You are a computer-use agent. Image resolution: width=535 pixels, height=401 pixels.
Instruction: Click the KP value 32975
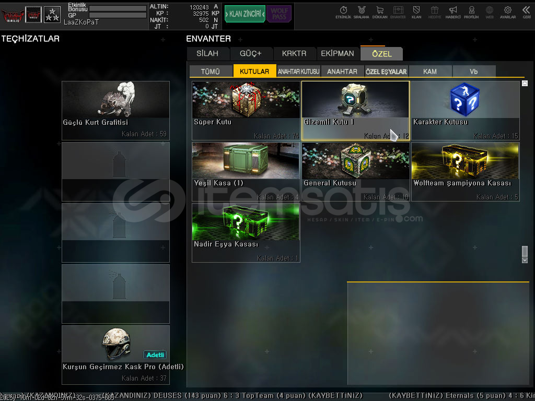click(201, 14)
